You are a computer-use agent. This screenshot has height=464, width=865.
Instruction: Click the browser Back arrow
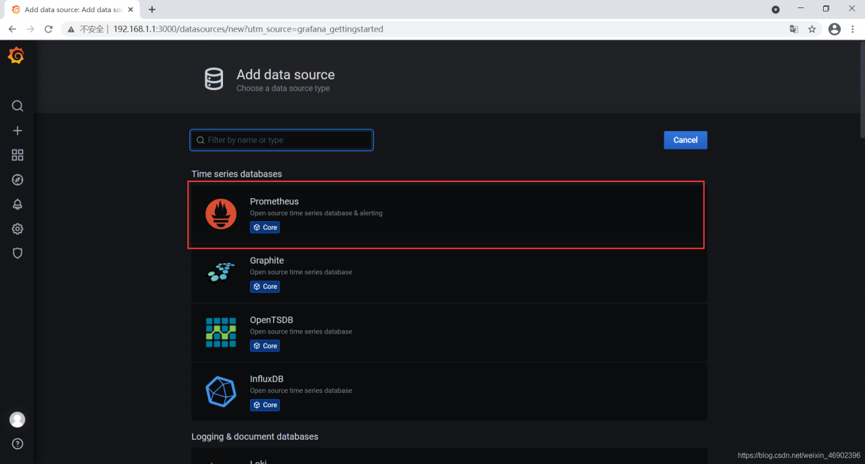[12, 29]
